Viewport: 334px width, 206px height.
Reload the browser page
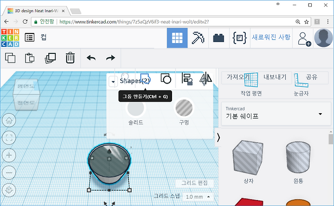point(25,21)
